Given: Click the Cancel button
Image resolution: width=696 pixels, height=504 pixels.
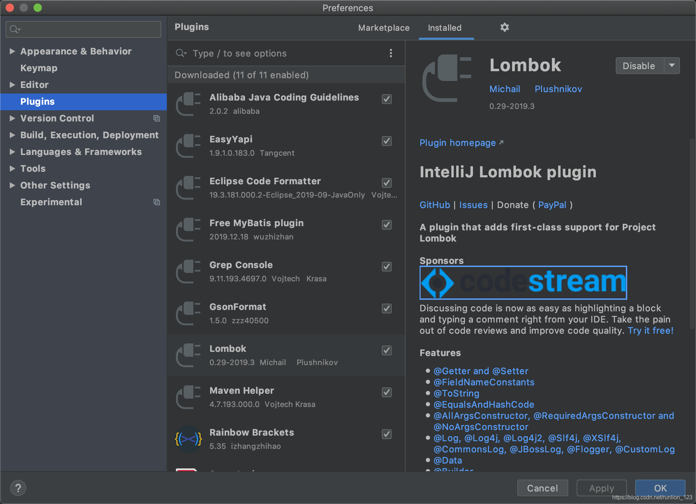Looking at the screenshot, I should click(x=542, y=488).
